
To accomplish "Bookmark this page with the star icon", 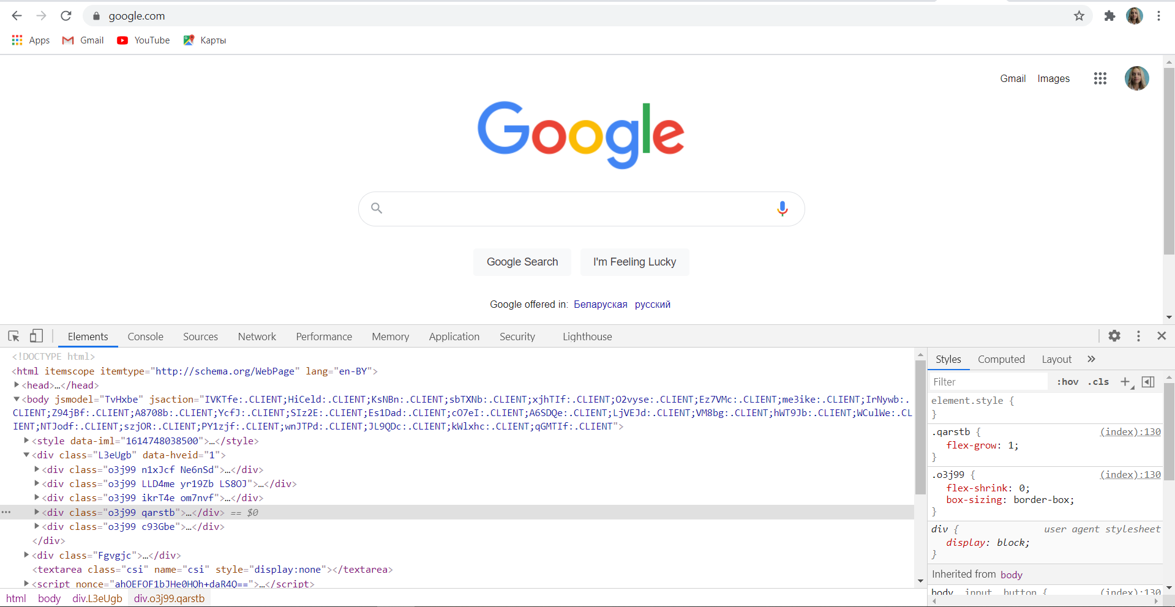I will point(1079,16).
